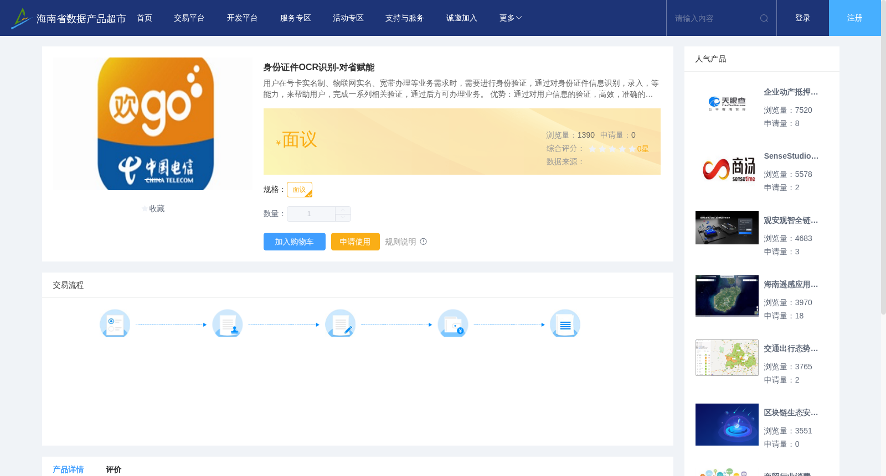Image resolution: width=886 pixels, height=476 pixels.
Task: Click the 规则说明 info icon
Action: point(424,242)
